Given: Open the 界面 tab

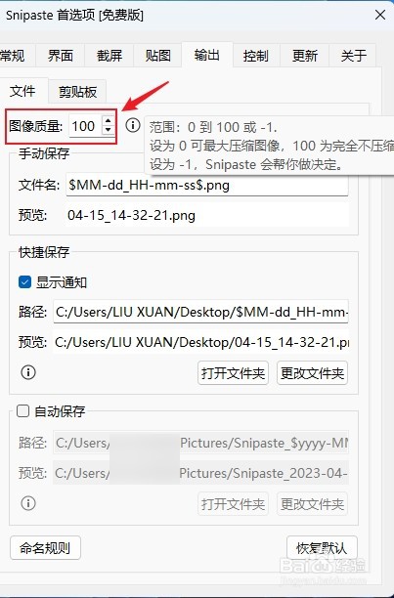Looking at the screenshot, I should 61,56.
